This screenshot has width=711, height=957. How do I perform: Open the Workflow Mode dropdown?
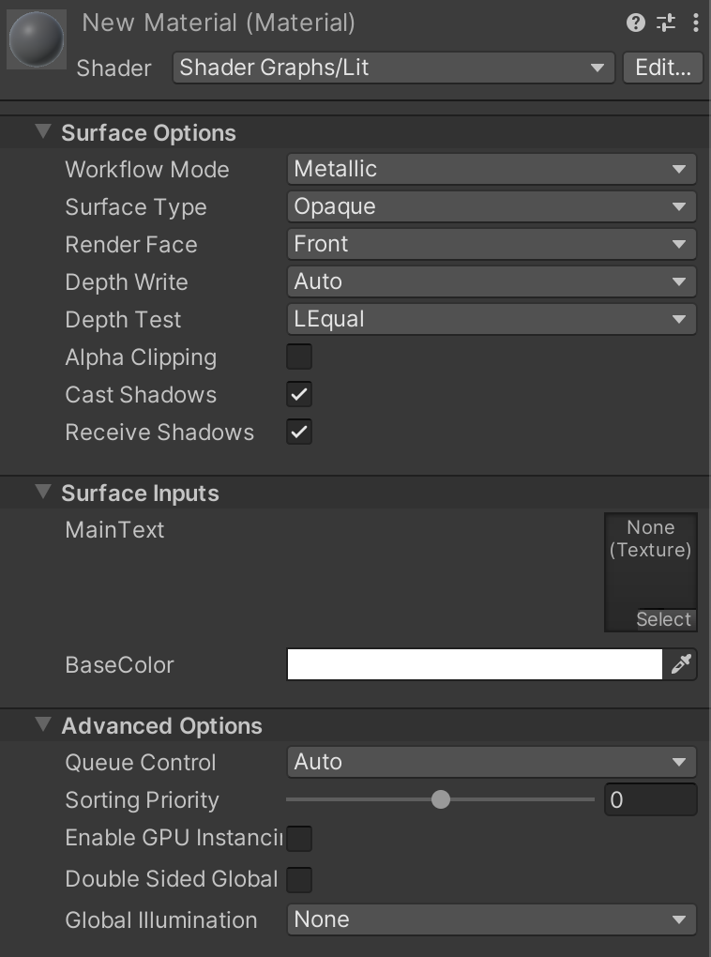pyautogui.click(x=491, y=169)
